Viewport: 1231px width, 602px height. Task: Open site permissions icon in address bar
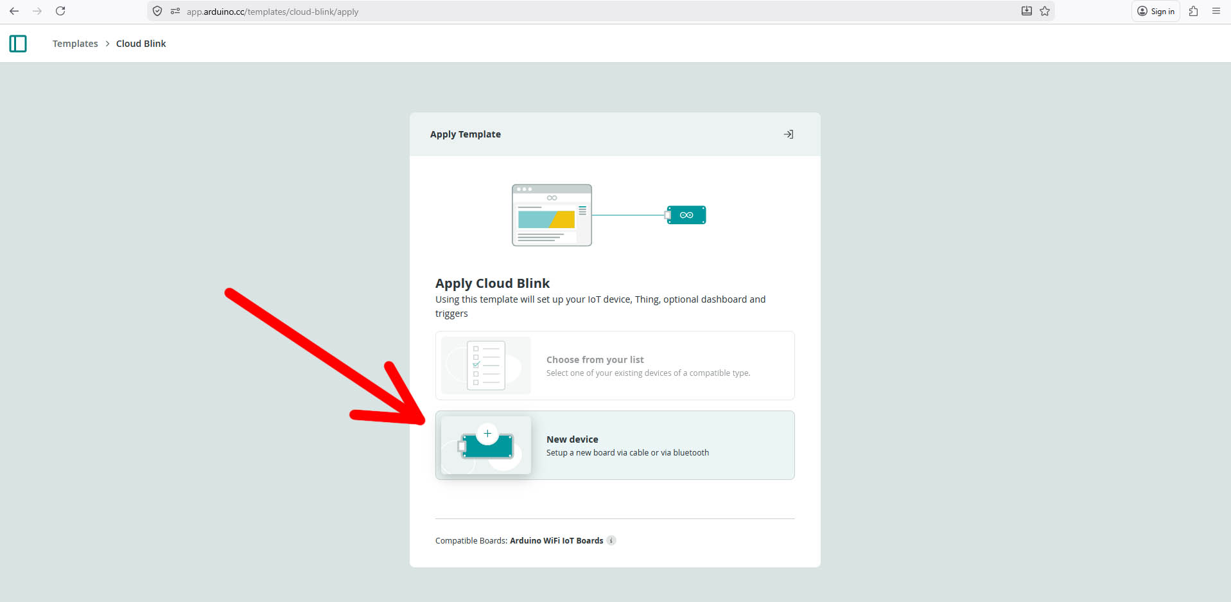[175, 11]
